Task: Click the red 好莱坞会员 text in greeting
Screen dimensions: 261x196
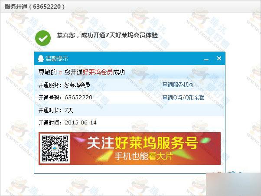Action: [x=98, y=72]
